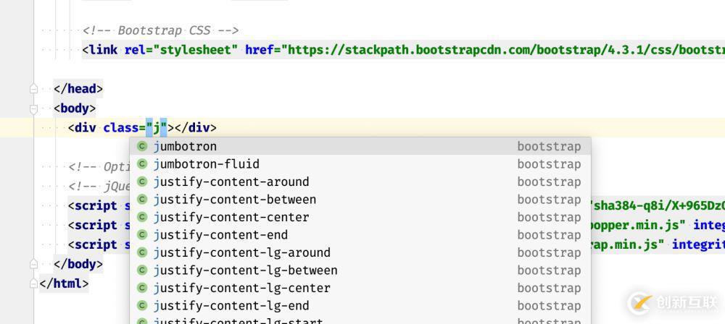Click the closing </div> tag

click(195, 127)
